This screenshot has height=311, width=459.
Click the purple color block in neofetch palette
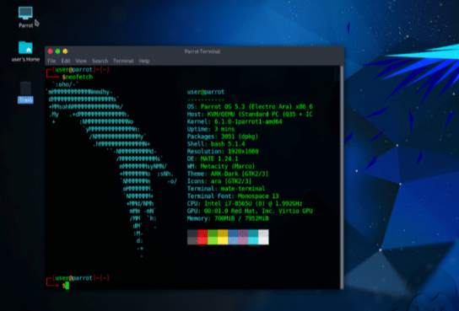point(243,237)
